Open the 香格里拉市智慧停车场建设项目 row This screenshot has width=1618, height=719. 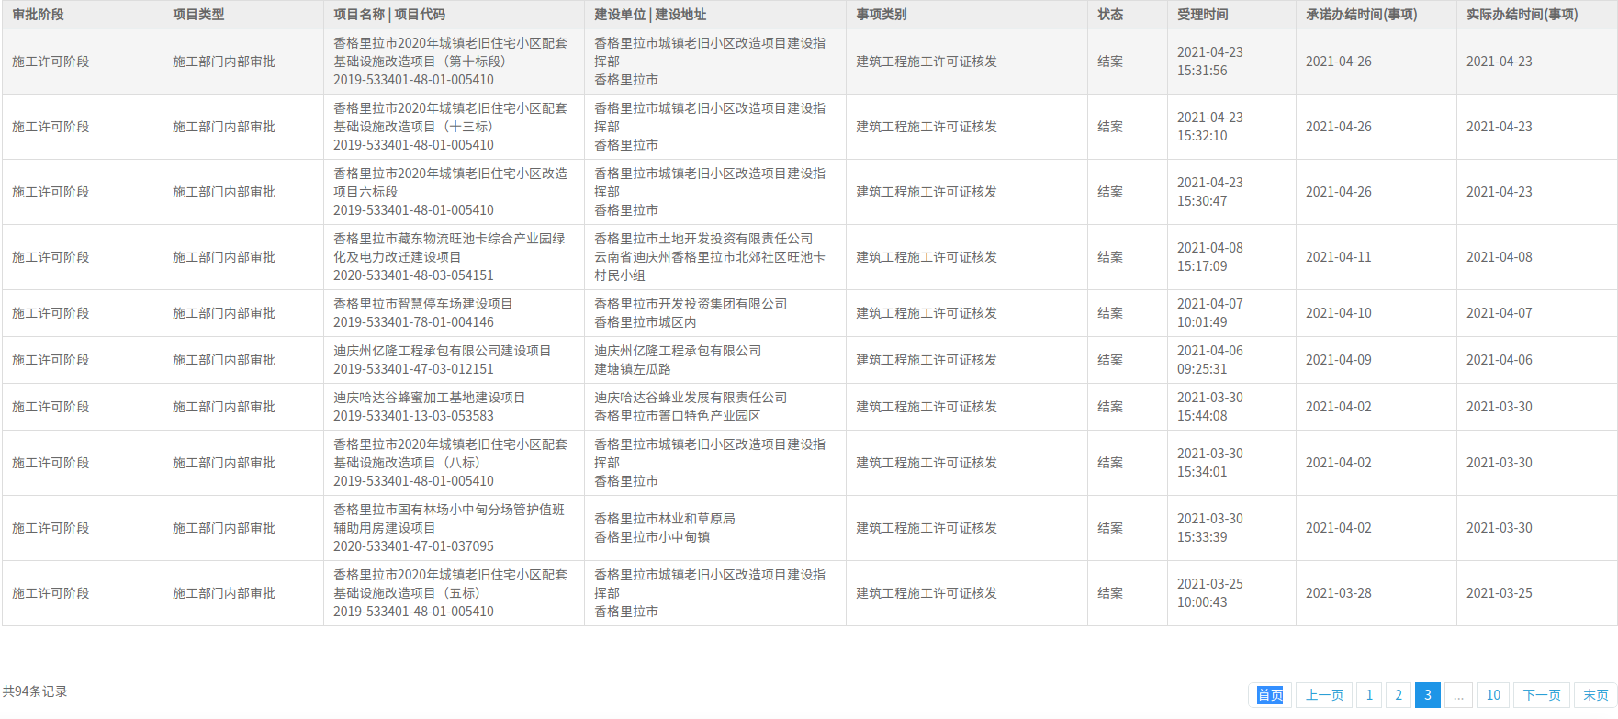[x=422, y=304]
